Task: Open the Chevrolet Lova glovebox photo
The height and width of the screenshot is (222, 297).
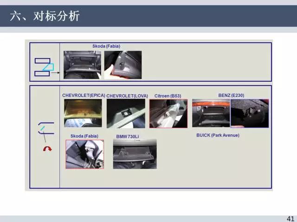Action: coord(126,114)
